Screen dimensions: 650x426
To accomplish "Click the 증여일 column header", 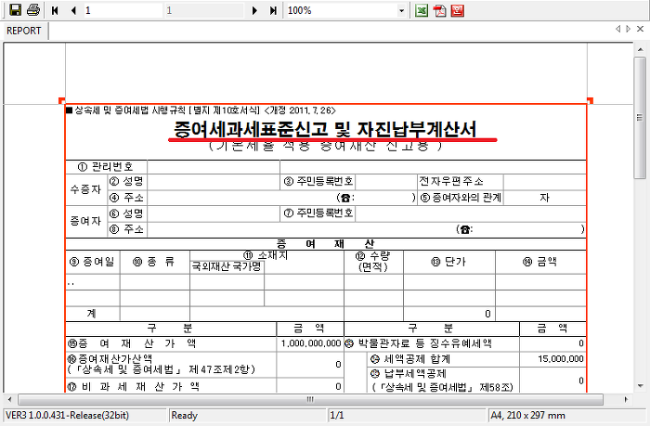I will (x=92, y=262).
